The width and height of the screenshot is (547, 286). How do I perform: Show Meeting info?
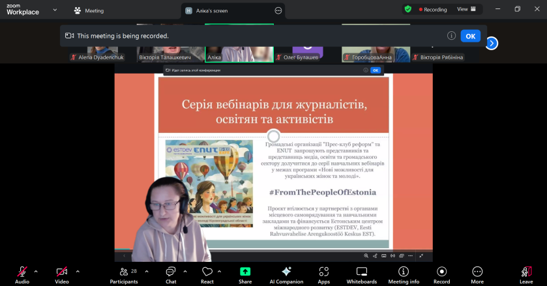pyautogui.click(x=404, y=275)
